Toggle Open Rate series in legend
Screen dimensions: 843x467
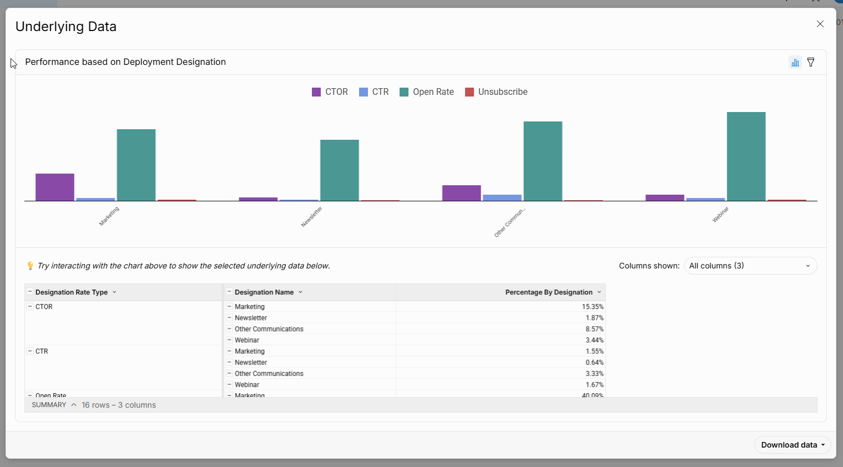coord(427,92)
